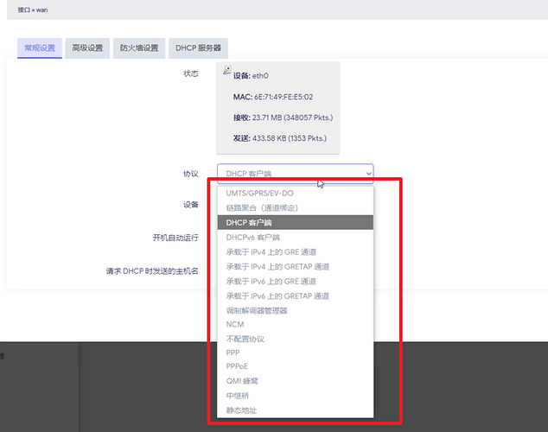Select the PPPoE protocol option

pos(296,366)
